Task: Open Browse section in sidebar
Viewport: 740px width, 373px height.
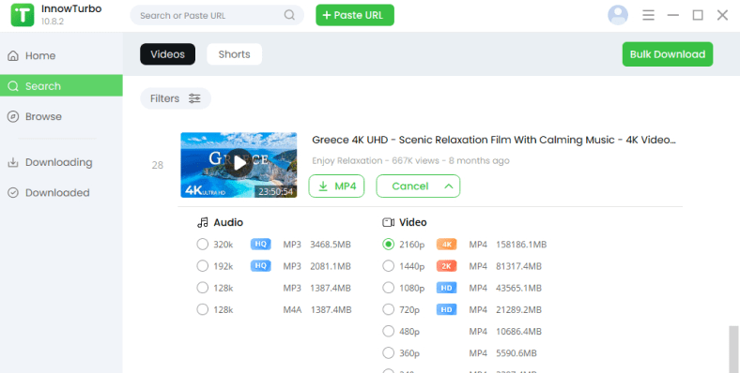Action: [x=61, y=116]
